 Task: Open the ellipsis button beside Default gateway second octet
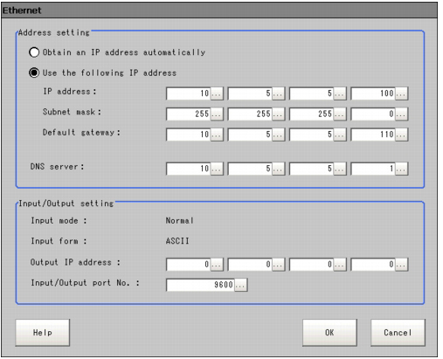tap(279, 135)
